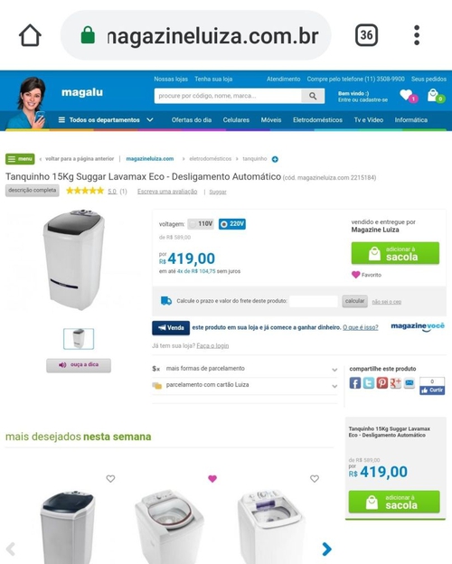Open the wishlist heart icon in header
Viewport: 452px width, 564px height.
click(408, 96)
